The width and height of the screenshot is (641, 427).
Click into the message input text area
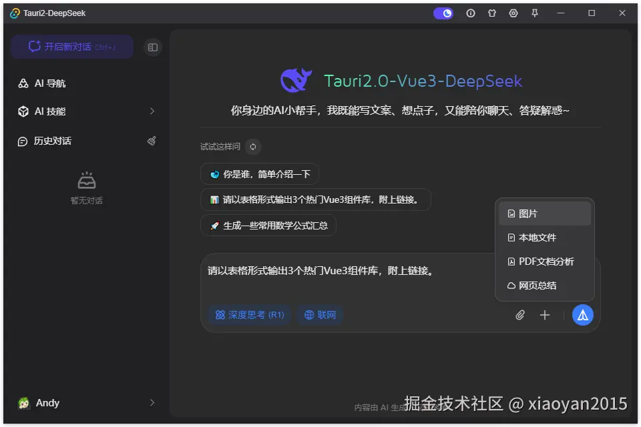347,278
